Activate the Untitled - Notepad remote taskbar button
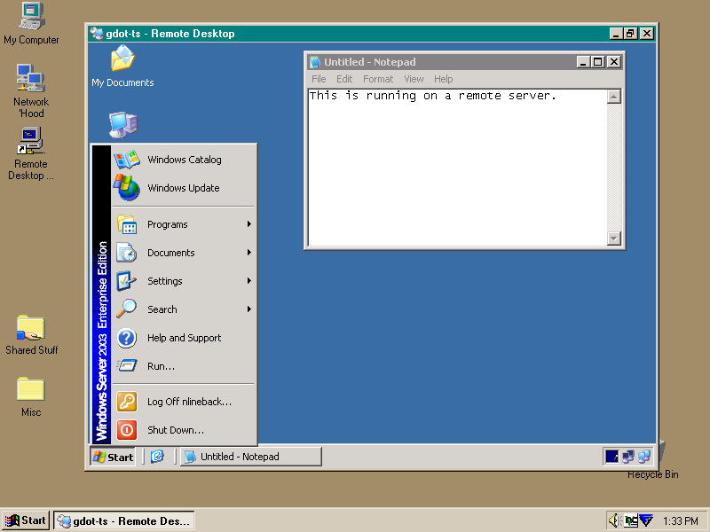This screenshot has height=532, width=710. 251,457
